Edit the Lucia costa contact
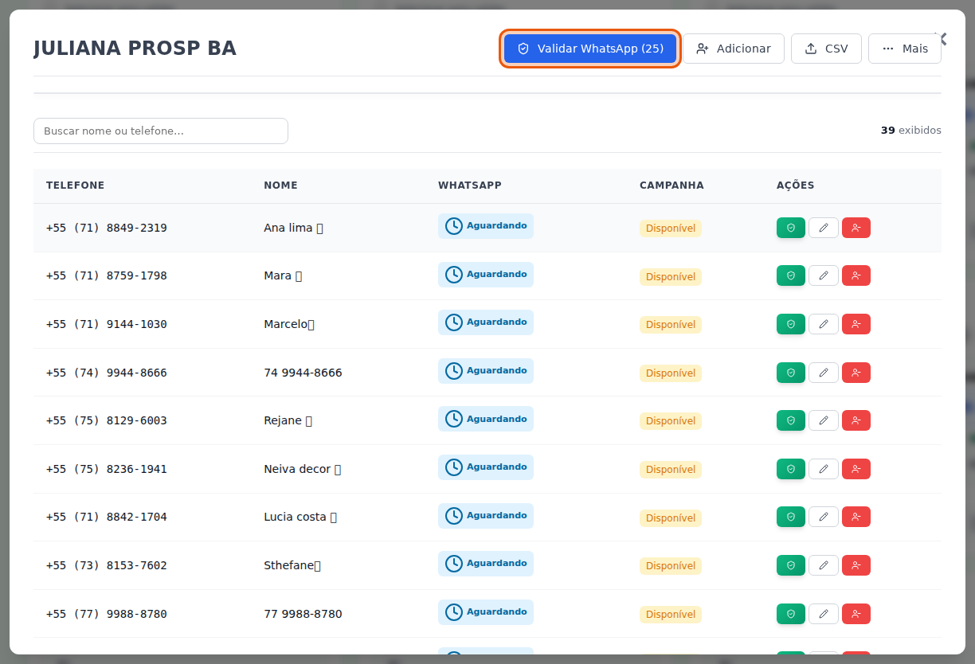975x664 pixels. tap(824, 517)
